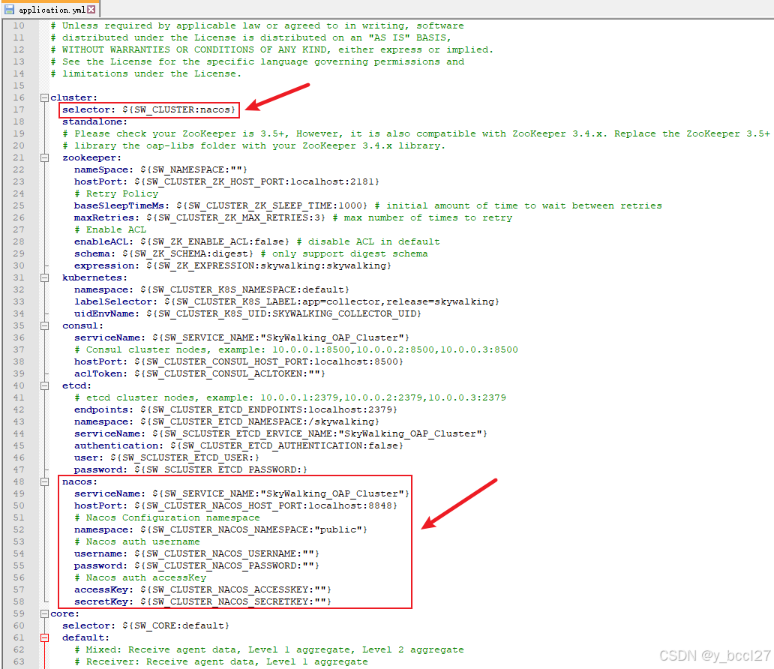Click the 'nameSpace: ${SW_NAMESPACE:""}' line

[x=161, y=169]
